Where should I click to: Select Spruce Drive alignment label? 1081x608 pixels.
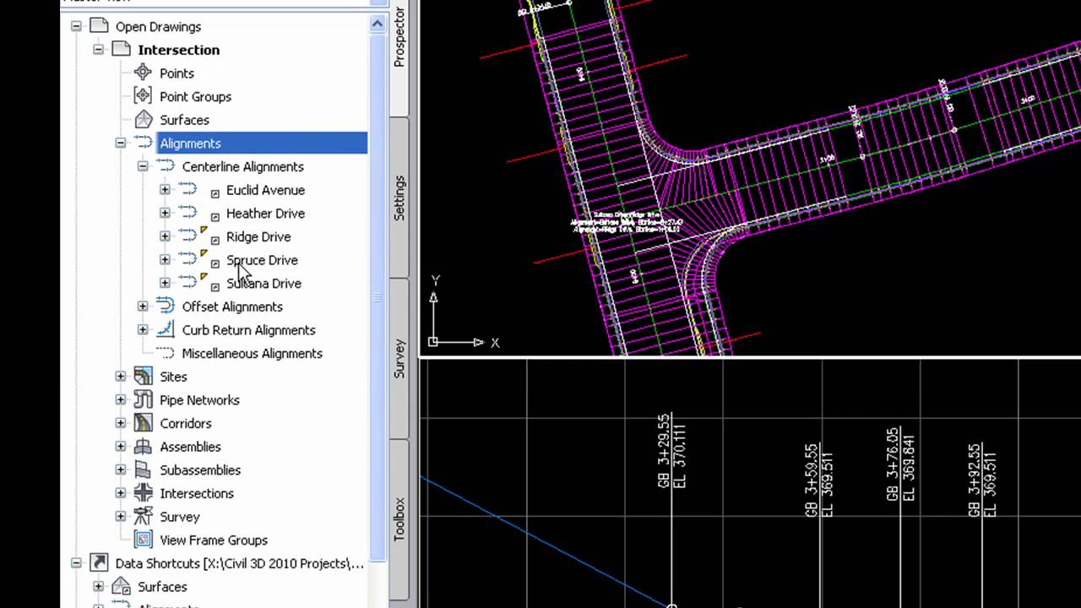(x=262, y=260)
